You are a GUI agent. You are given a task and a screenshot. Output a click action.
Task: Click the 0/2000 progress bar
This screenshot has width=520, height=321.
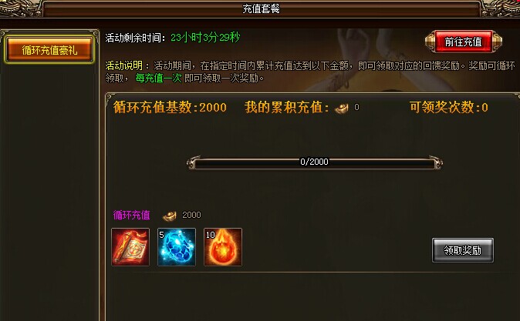pyautogui.click(x=314, y=162)
